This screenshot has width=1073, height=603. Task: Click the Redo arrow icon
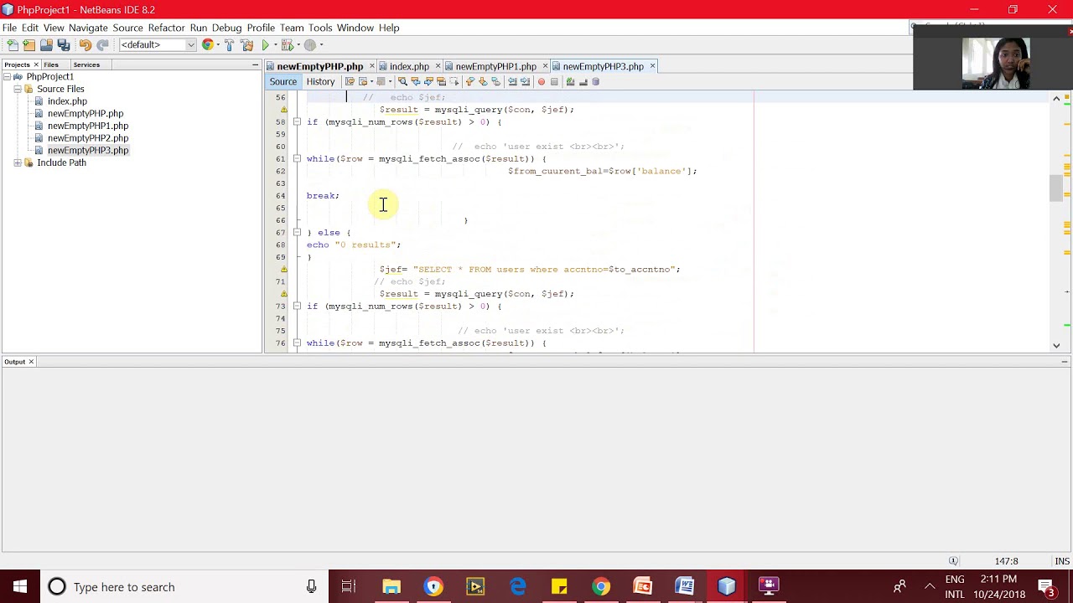(102, 44)
